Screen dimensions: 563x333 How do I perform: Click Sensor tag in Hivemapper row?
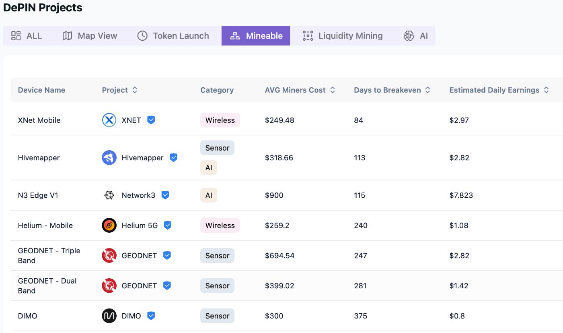217,148
